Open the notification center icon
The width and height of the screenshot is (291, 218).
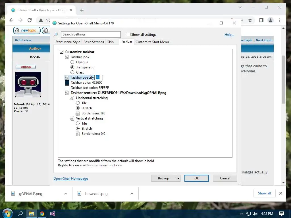[281, 214]
